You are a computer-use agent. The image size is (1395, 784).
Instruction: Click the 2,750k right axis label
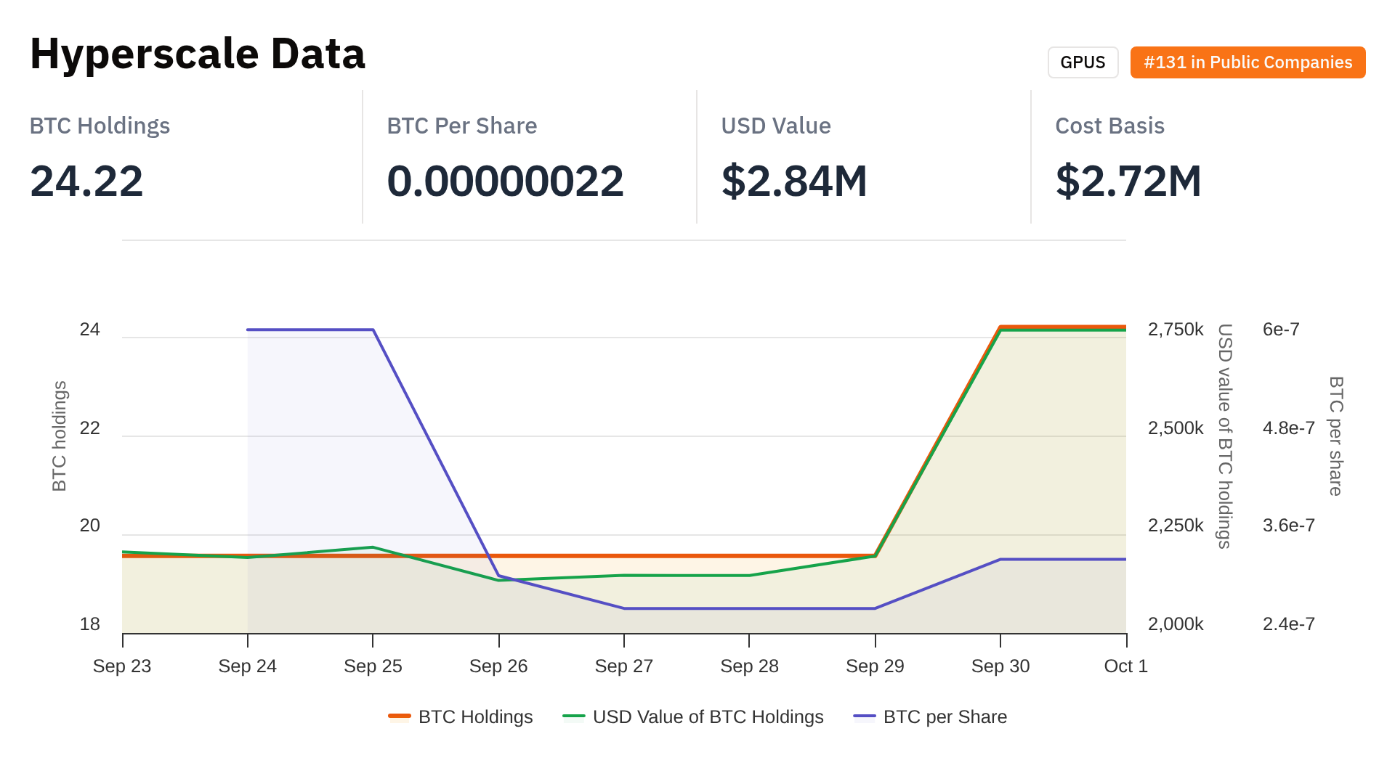[x=1175, y=330]
